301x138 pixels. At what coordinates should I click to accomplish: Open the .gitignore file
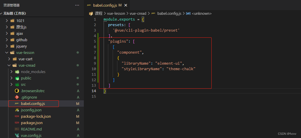29,97
